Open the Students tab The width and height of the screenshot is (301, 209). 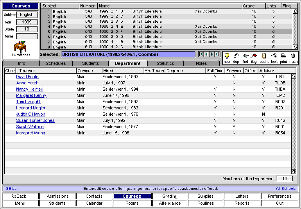click(91, 63)
